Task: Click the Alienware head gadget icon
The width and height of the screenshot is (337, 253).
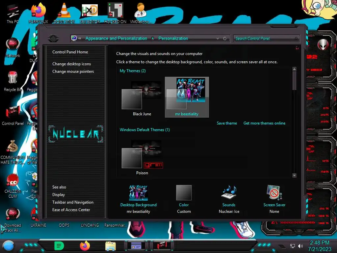Action: (x=323, y=45)
